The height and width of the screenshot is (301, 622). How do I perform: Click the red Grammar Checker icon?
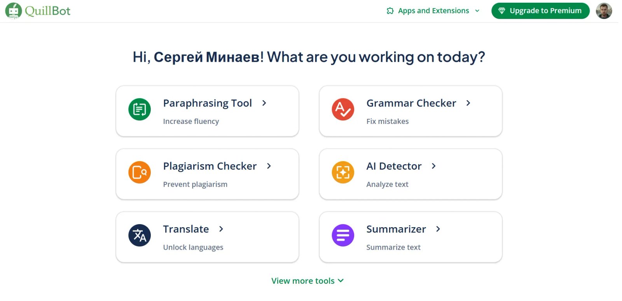coord(343,110)
